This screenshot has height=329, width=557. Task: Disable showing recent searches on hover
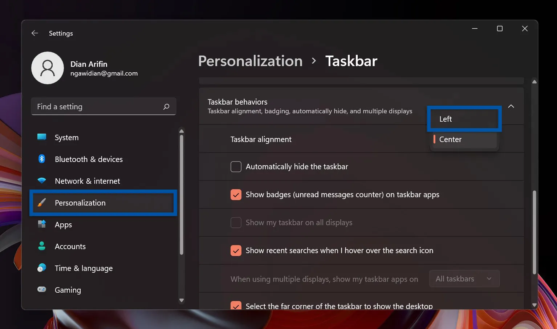[236, 251]
